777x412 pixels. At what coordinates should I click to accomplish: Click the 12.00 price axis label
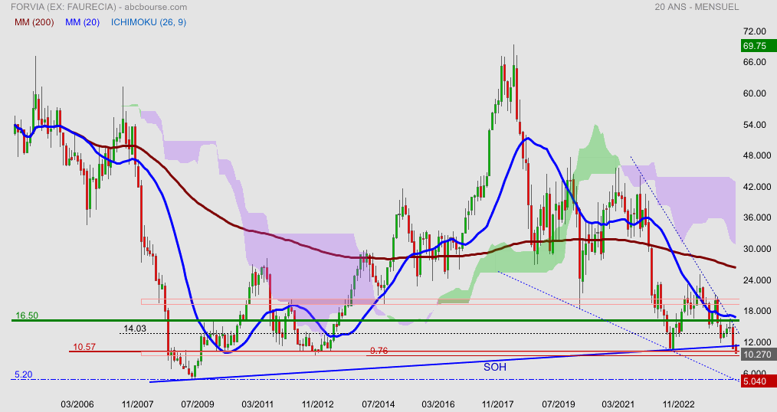(757, 342)
